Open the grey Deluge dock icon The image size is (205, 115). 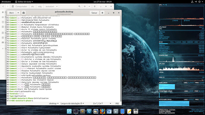coord(116,111)
